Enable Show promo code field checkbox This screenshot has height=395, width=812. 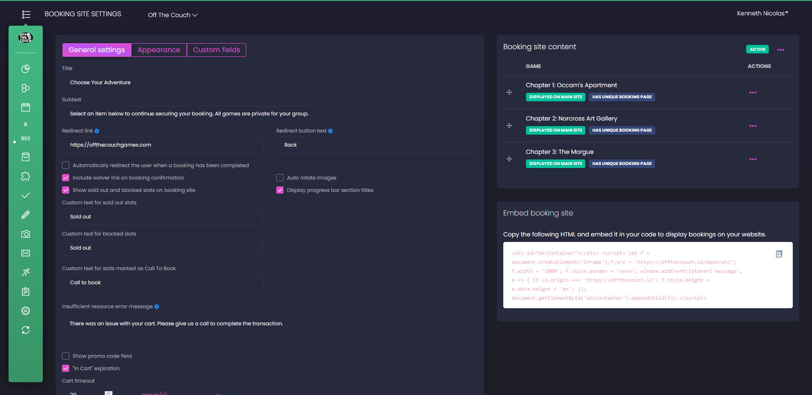point(65,356)
